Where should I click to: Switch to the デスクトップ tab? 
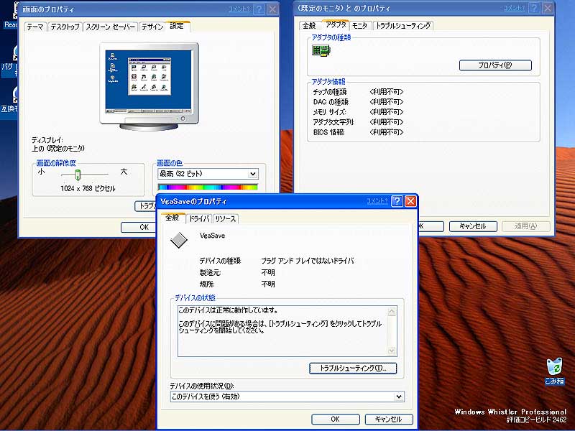(65, 27)
